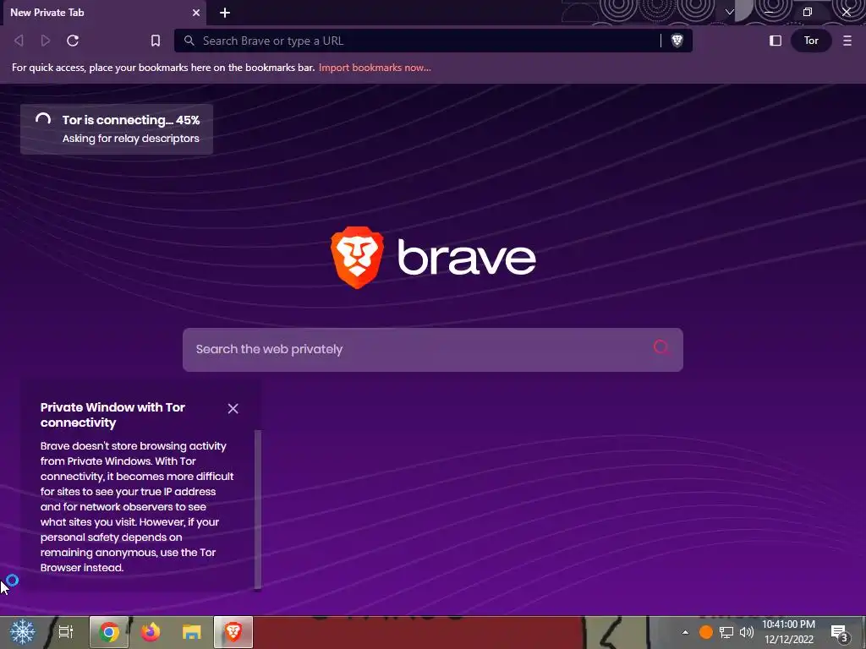Open the volume control tray icon

(747, 632)
